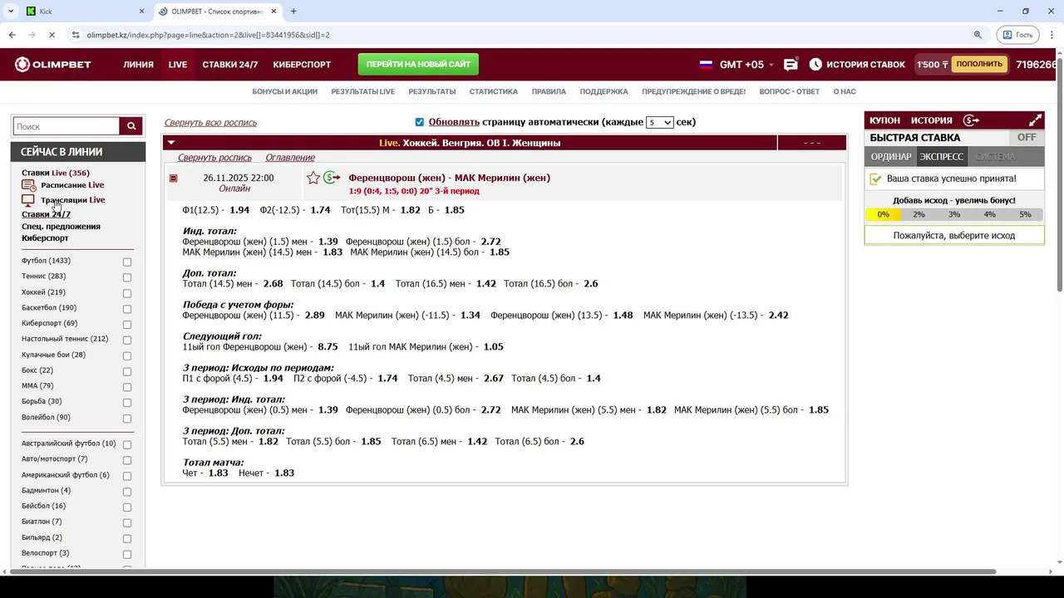Click the Расписание Live schedule icon

point(28,185)
